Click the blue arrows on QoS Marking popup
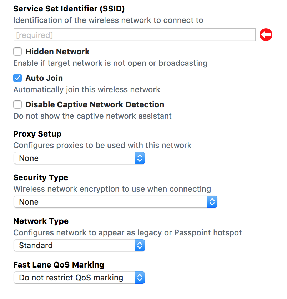The height and width of the screenshot is (299, 287). coord(140,278)
